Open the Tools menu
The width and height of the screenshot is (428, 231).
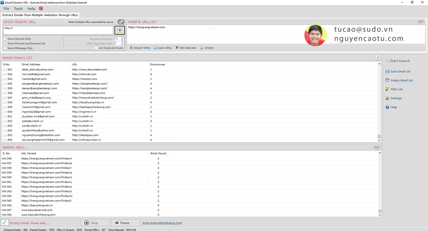(18, 9)
